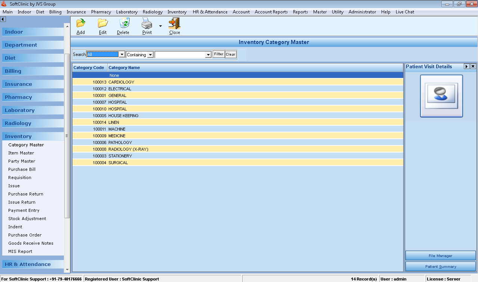The width and height of the screenshot is (478, 282).
Task: Click the sidebar scrollbar down arrow
Action: [x=67, y=270]
